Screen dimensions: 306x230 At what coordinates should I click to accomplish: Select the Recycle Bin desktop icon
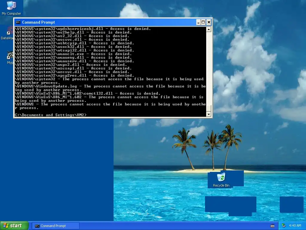point(221,180)
